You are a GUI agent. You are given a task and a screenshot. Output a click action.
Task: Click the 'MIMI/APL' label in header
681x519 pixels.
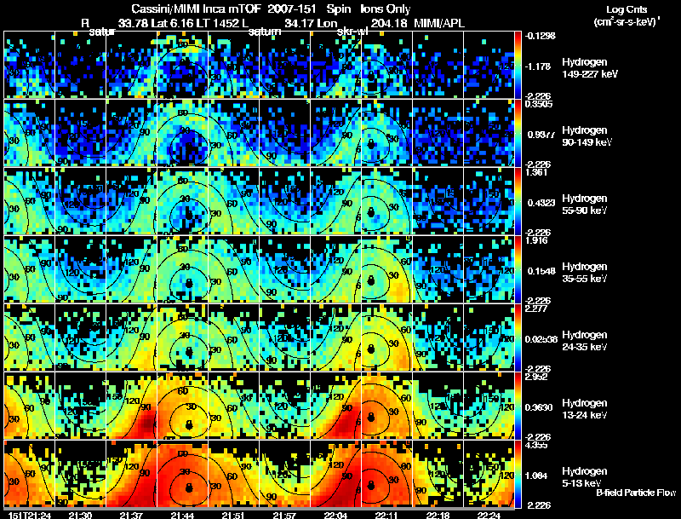(439, 23)
